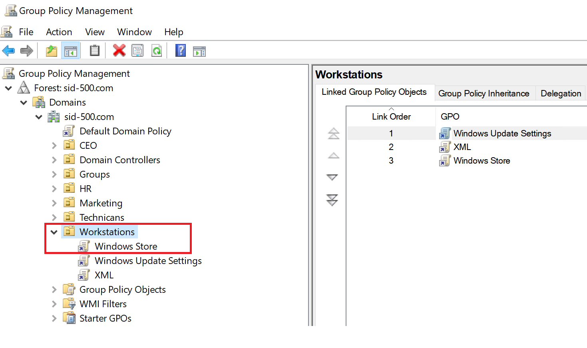Click the Up One Level folder icon
Screen dimensions: 587x348
tap(52, 51)
